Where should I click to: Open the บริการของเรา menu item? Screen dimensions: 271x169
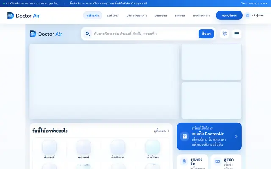[136, 16]
